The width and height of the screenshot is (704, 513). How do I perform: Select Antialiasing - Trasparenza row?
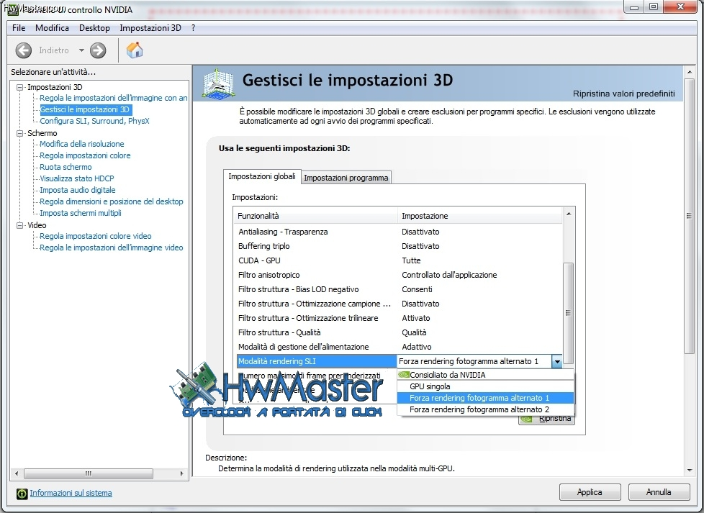pyautogui.click(x=399, y=232)
